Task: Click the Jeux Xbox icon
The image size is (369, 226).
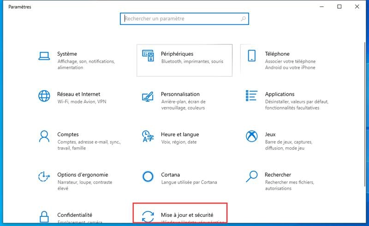Action: 252,136
